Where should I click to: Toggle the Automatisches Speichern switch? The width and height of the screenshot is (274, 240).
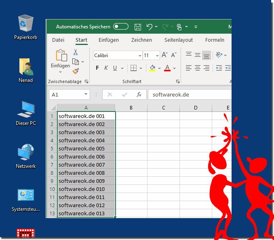pyautogui.click(x=121, y=27)
